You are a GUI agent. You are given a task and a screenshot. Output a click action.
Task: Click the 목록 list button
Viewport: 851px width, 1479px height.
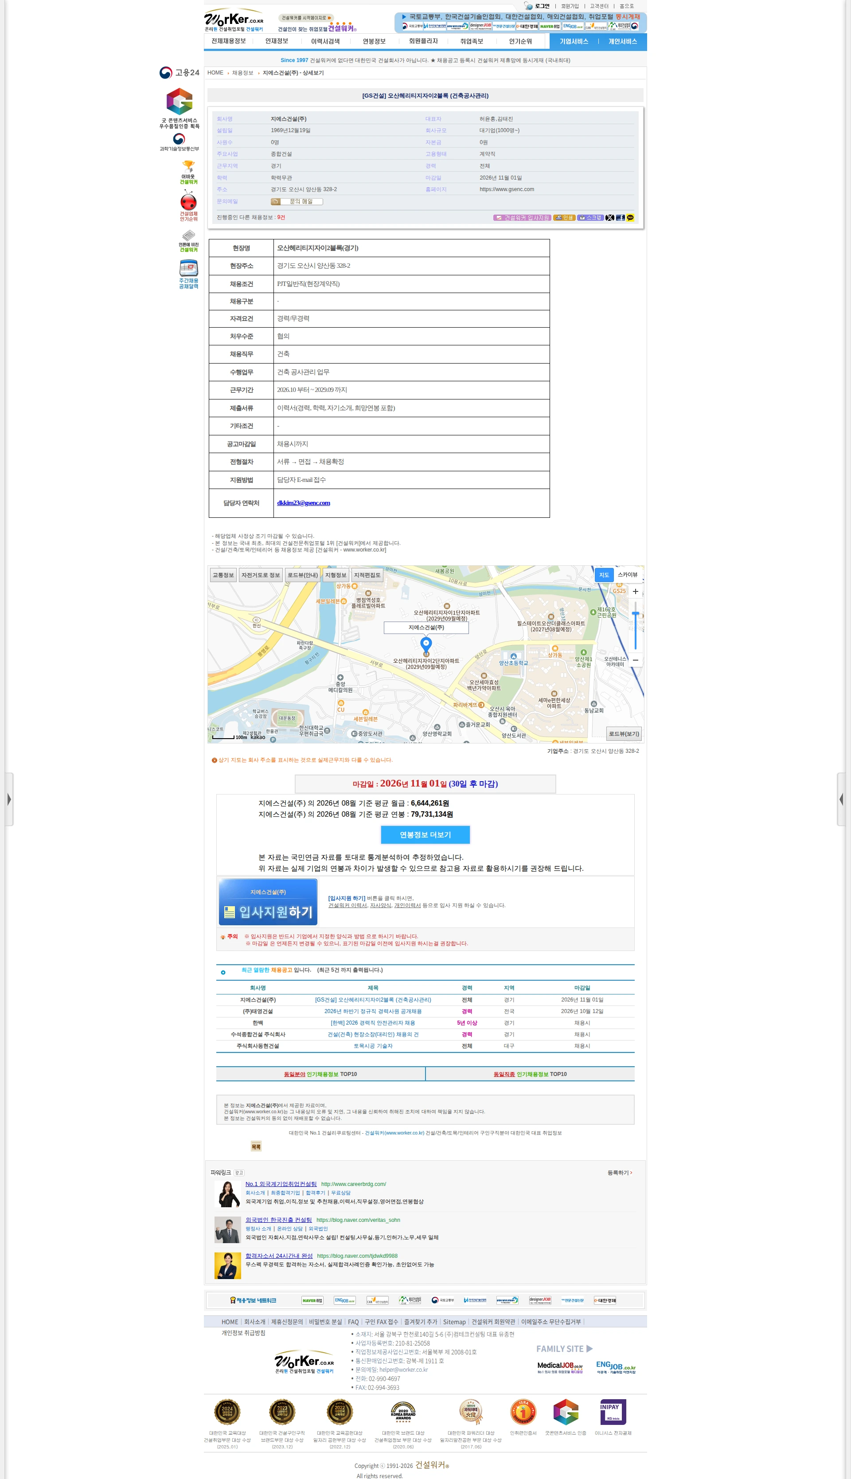(256, 1146)
